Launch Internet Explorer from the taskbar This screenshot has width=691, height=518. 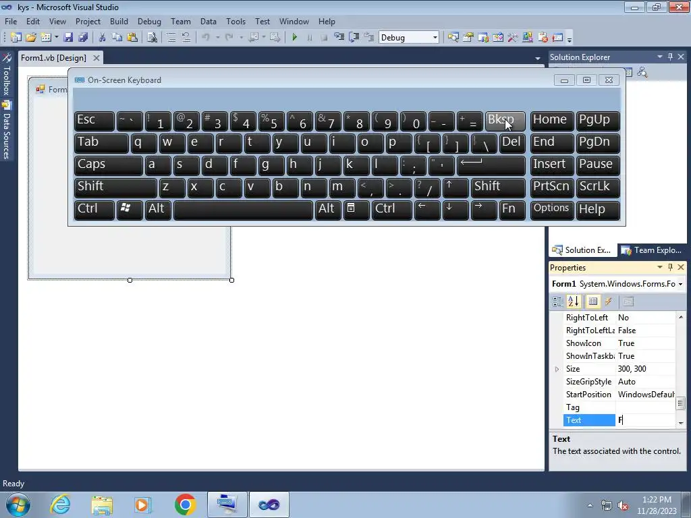(60, 505)
